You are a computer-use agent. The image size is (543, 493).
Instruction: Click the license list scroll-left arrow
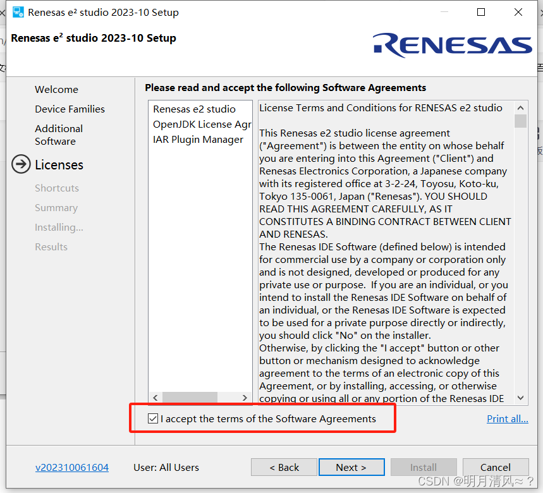click(x=156, y=398)
